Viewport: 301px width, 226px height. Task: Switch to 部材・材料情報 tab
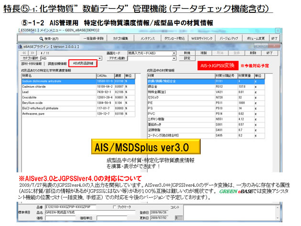(32, 64)
